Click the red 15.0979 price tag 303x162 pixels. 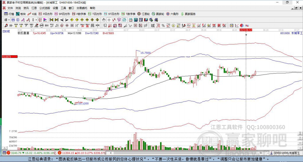(10, 57)
